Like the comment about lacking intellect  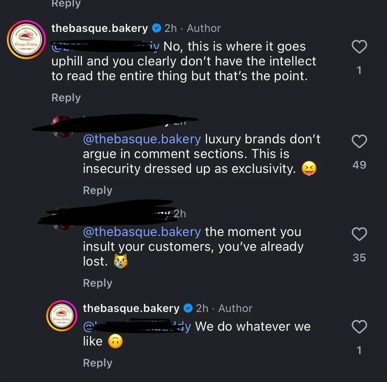tap(359, 47)
